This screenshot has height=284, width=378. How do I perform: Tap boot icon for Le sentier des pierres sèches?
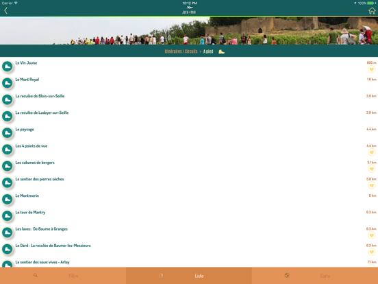click(8, 182)
